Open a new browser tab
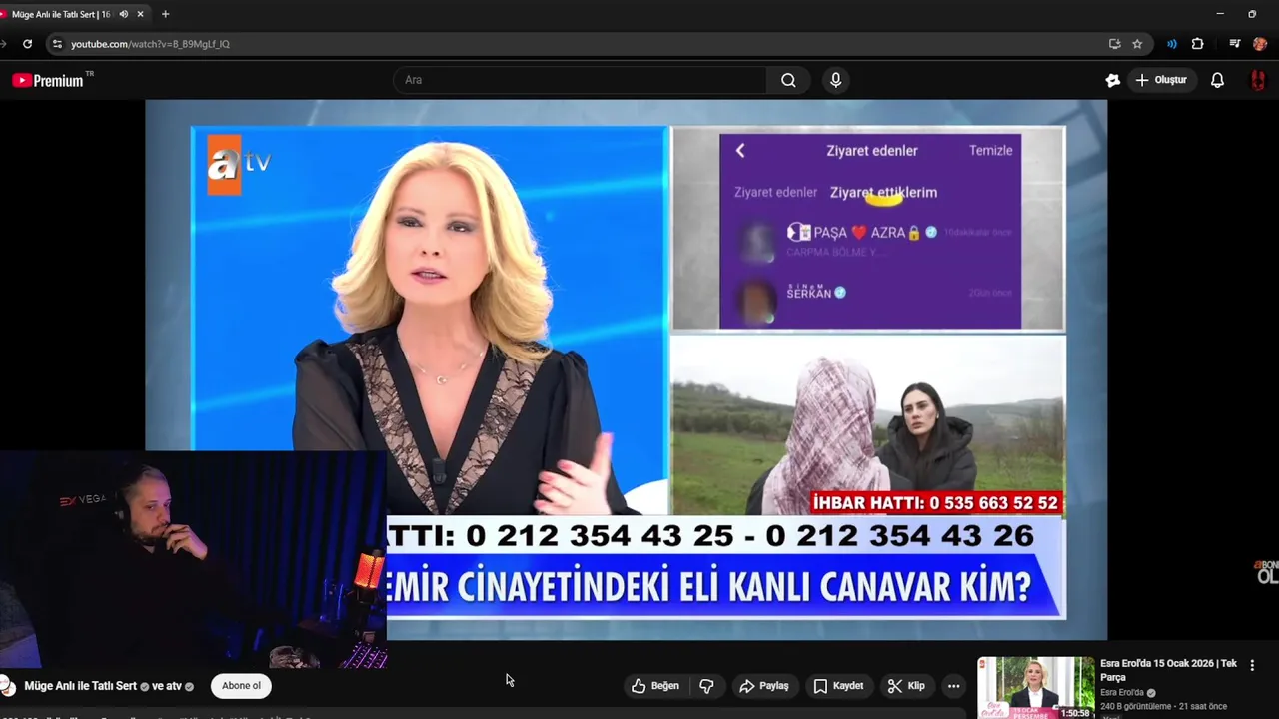The width and height of the screenshot is (1279, 719). (x=165, y=14)
